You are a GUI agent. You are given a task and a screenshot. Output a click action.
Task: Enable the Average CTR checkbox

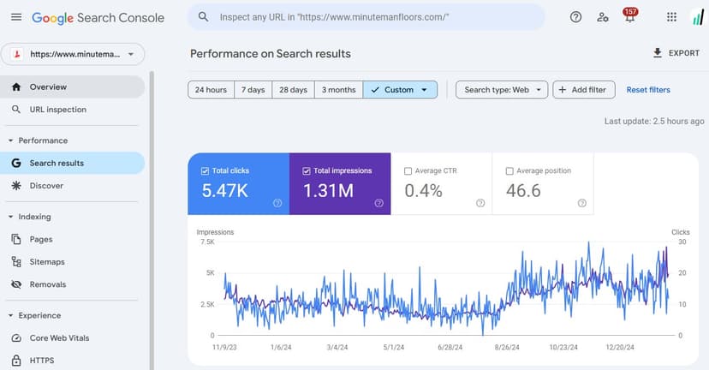point(408,170)
